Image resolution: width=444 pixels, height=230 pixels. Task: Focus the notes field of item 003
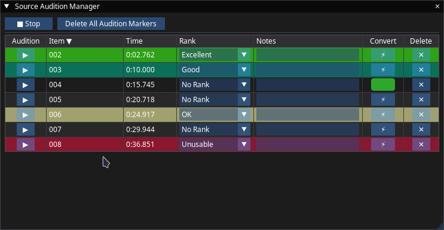(x=308, y=70)
